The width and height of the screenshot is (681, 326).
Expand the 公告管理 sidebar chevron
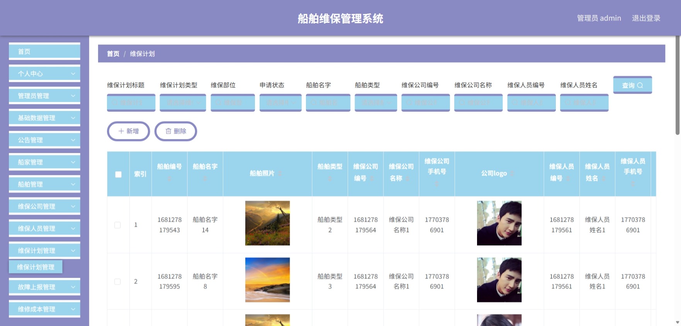[73, 140]
